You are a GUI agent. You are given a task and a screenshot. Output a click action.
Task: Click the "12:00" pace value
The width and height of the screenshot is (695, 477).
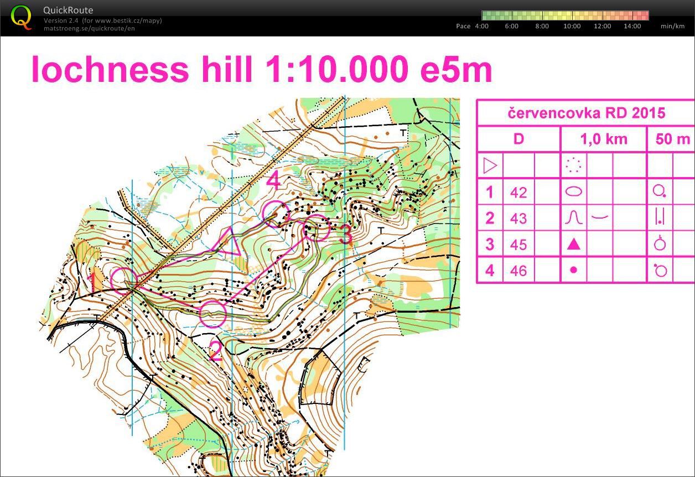(x=603, y=26)
